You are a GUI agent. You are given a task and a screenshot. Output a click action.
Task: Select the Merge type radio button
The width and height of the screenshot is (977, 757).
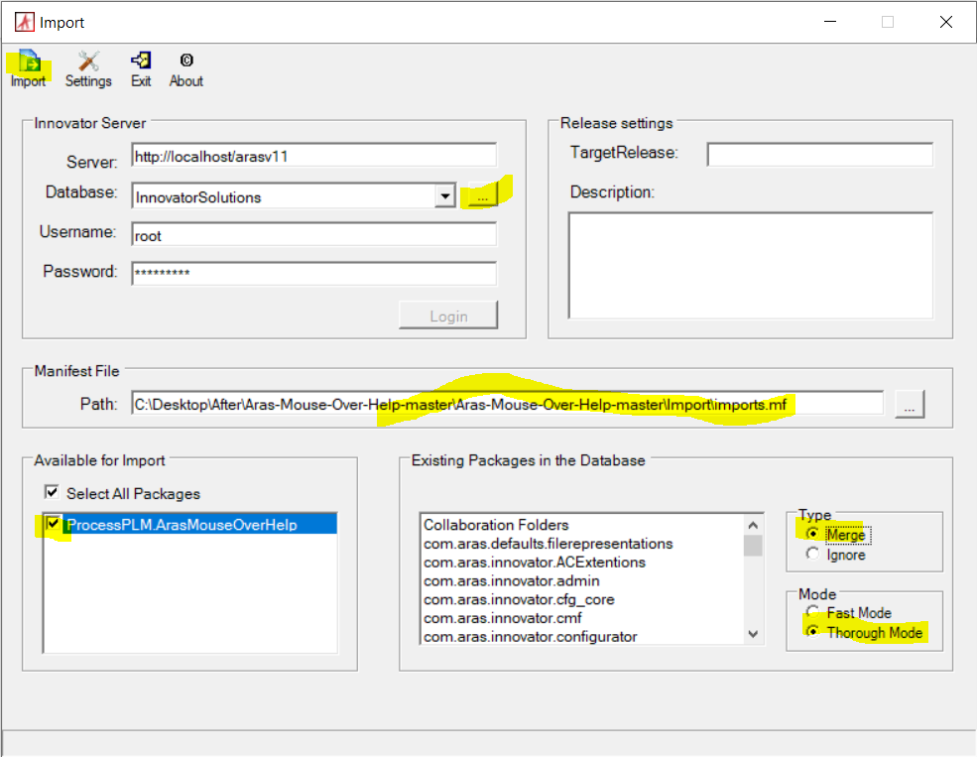point(813,535)
